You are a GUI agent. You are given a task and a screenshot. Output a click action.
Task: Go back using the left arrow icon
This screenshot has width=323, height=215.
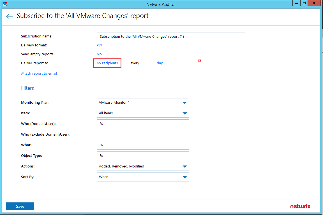click(x=10, y=16)
